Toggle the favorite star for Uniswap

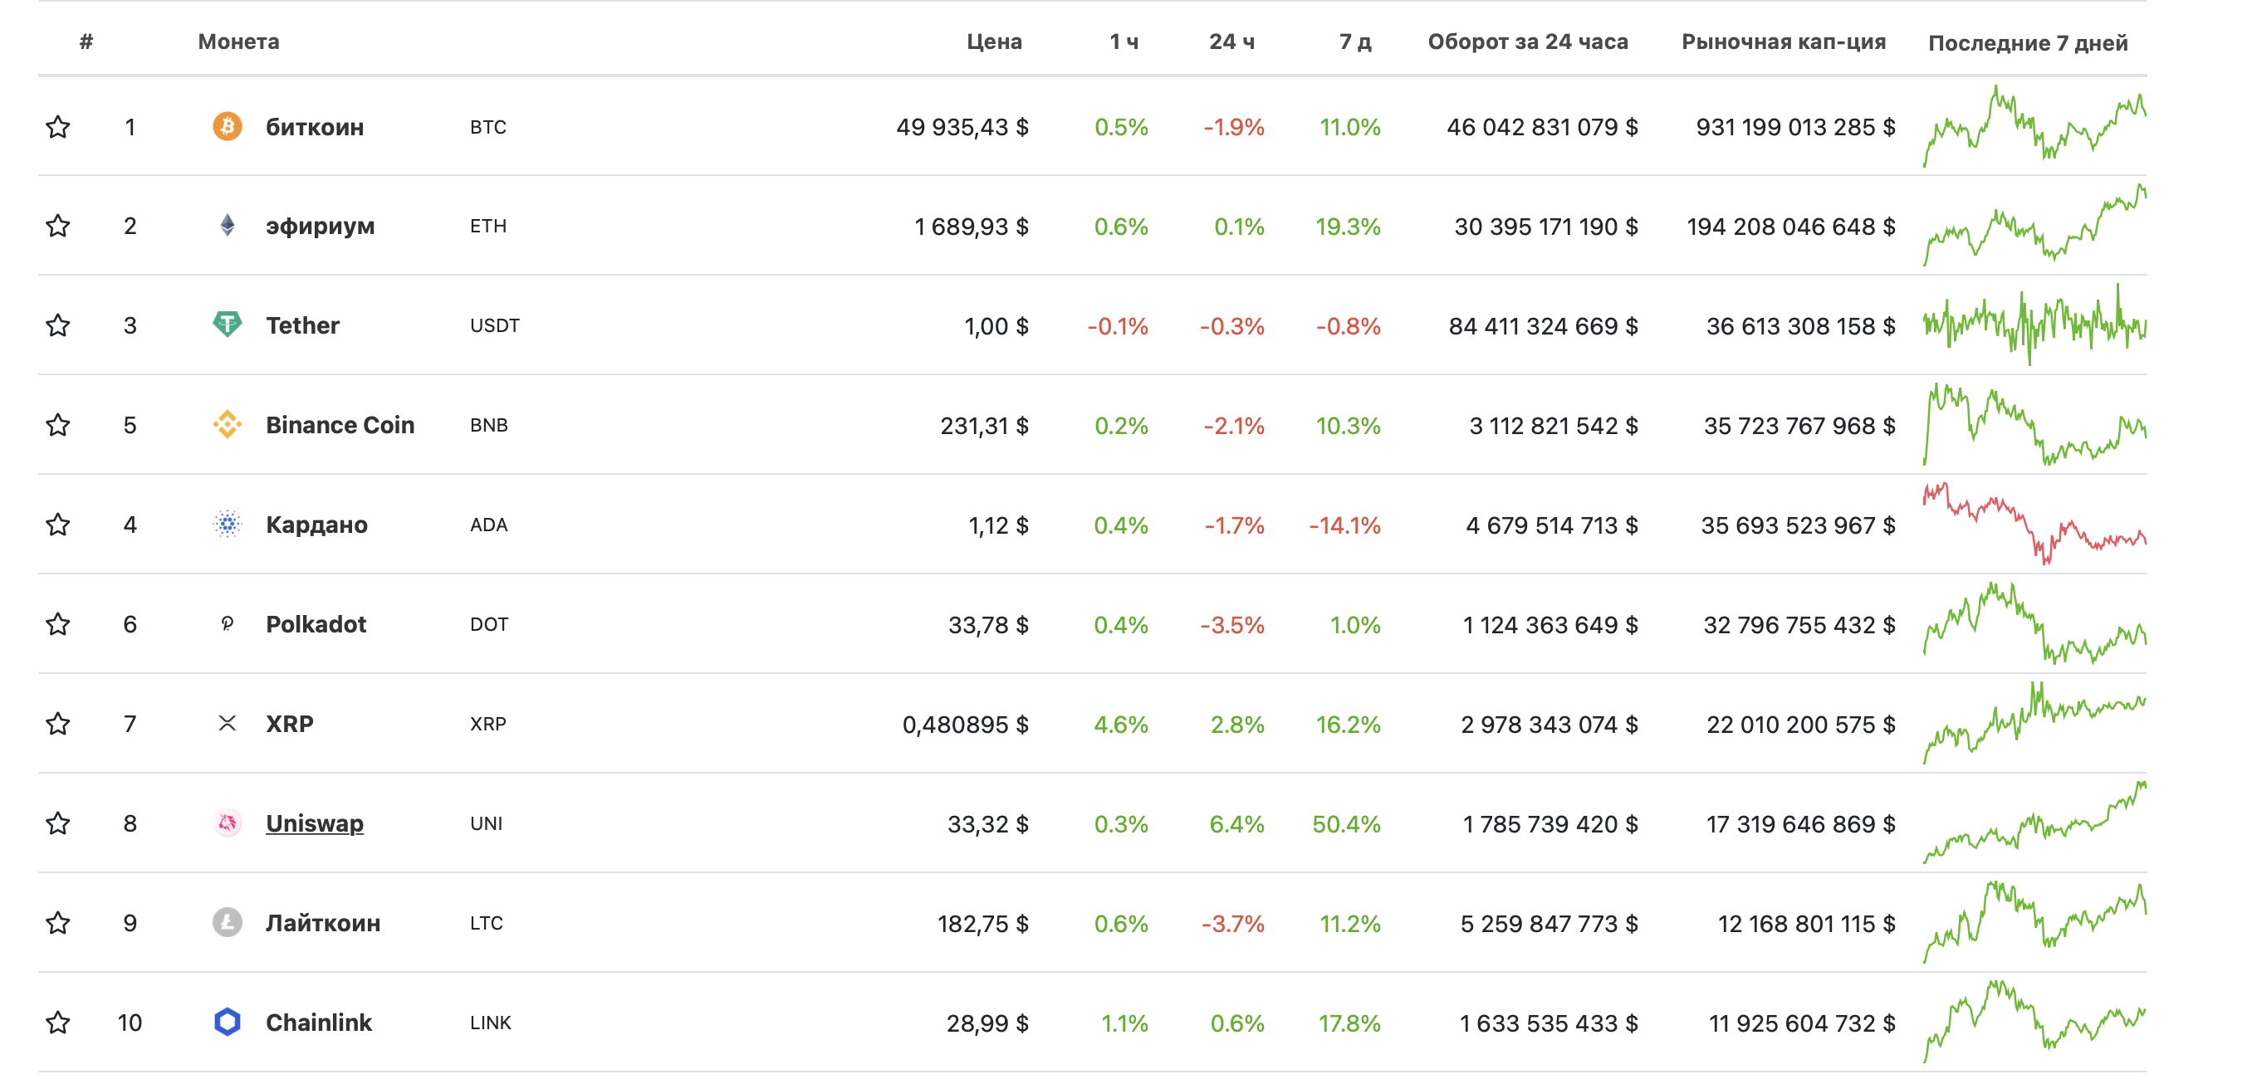(57, 824)
